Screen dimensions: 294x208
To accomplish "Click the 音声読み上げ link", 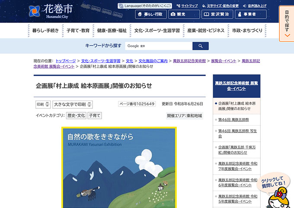I will [x=255, y=6].
